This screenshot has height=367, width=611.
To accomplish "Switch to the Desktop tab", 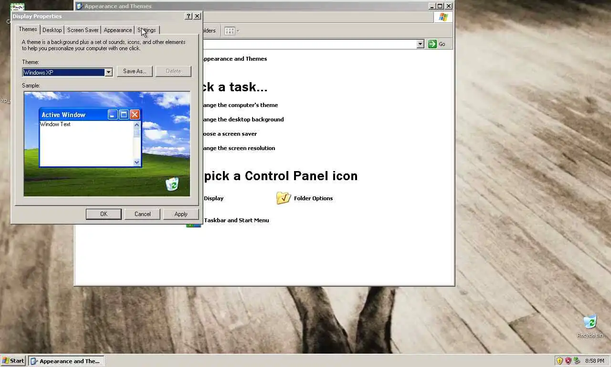I will (52, 30).
